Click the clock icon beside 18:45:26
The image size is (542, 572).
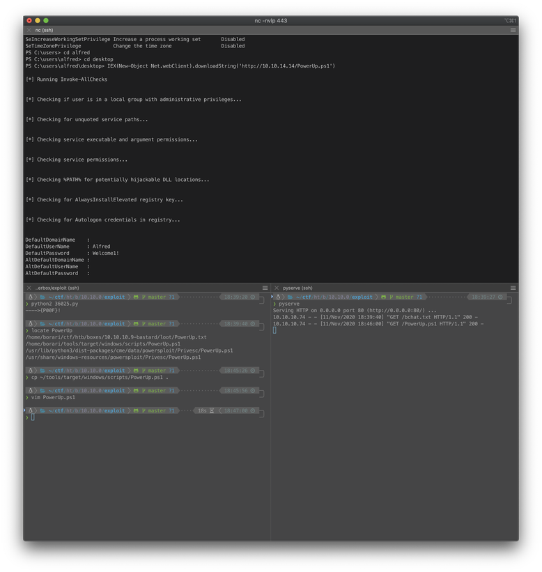252,370
